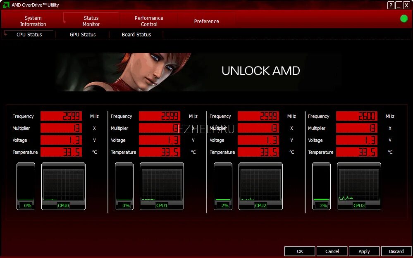
Task: Click the 0% load meter beside CPU0 graph
Action: tap(26, 186)
